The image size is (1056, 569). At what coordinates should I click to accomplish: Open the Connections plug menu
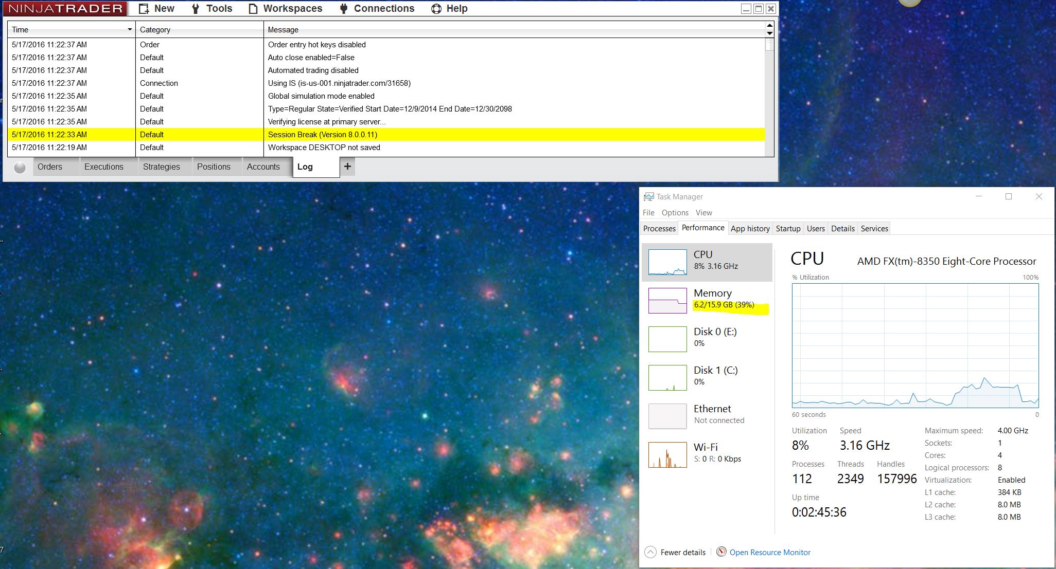point(344,9)
